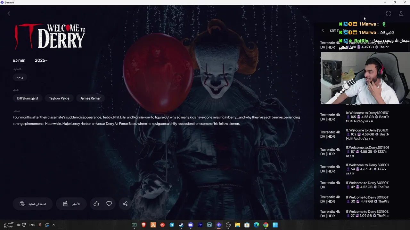Viewport: 410px width, 230px height.
Task: Expand hidden system tray icons chevron
Action: (x=54, y=225)
